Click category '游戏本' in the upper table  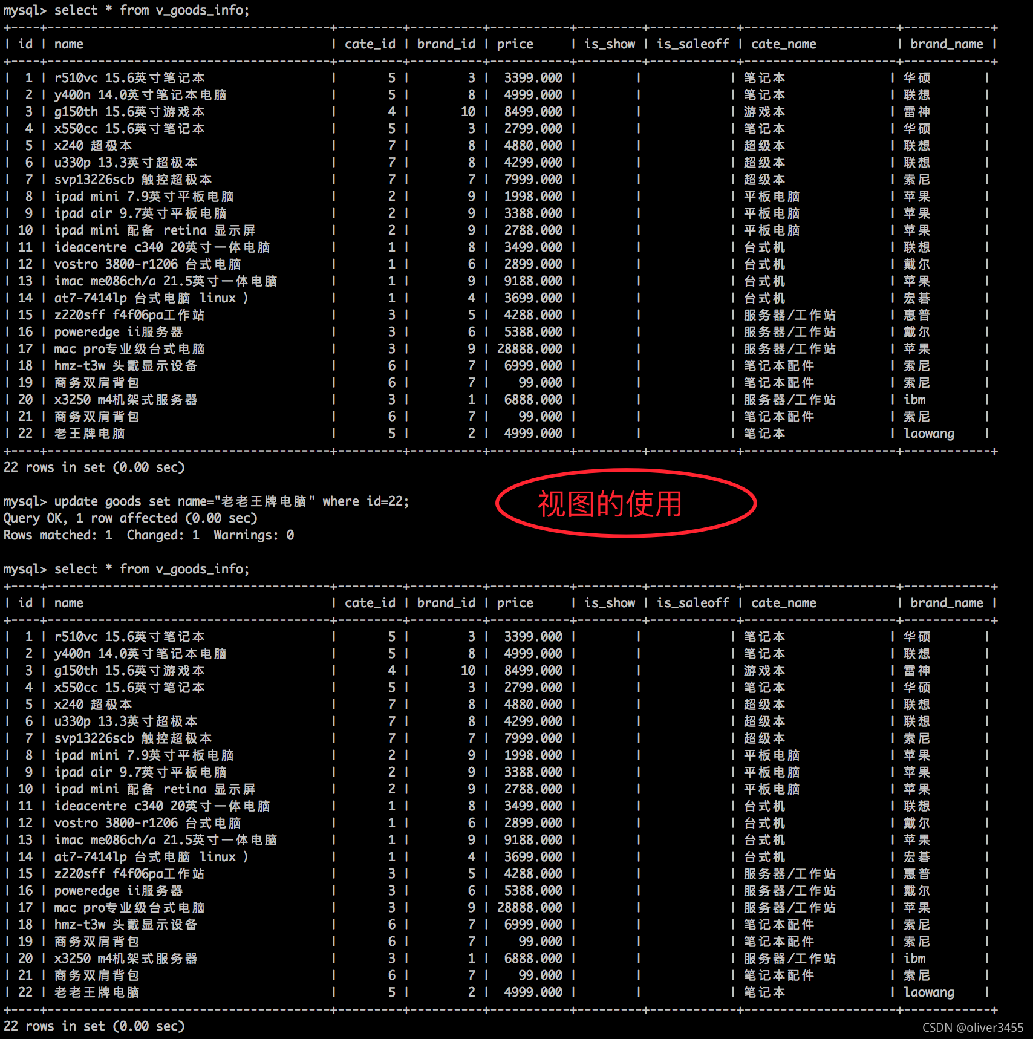pos(764,112)
